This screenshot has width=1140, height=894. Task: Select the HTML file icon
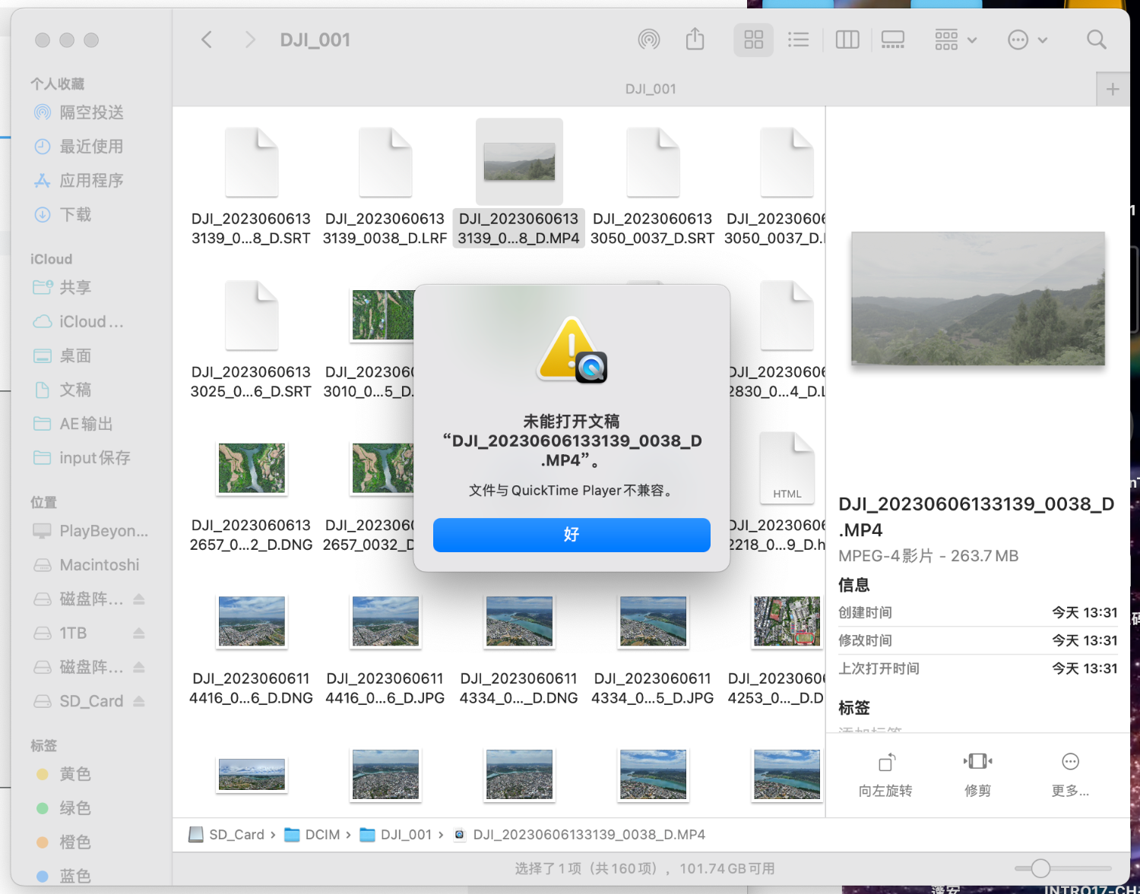point(787,469)
